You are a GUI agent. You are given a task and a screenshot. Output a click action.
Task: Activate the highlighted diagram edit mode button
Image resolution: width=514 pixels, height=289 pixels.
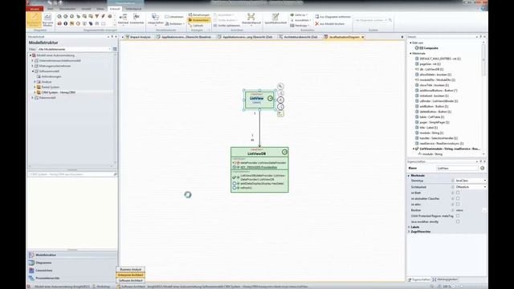34,19
